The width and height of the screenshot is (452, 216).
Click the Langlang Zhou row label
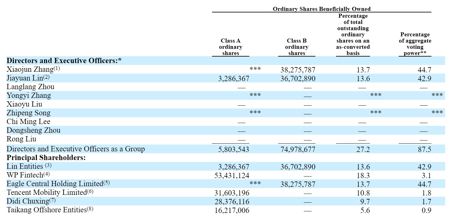(x=31, y=87)
